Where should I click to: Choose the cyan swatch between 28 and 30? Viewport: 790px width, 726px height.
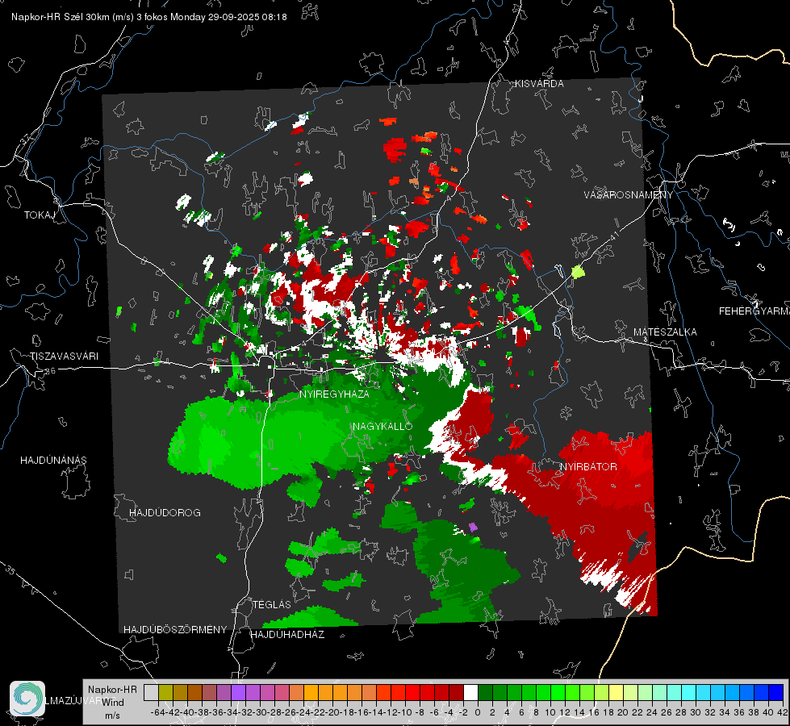tap(689, 692)
